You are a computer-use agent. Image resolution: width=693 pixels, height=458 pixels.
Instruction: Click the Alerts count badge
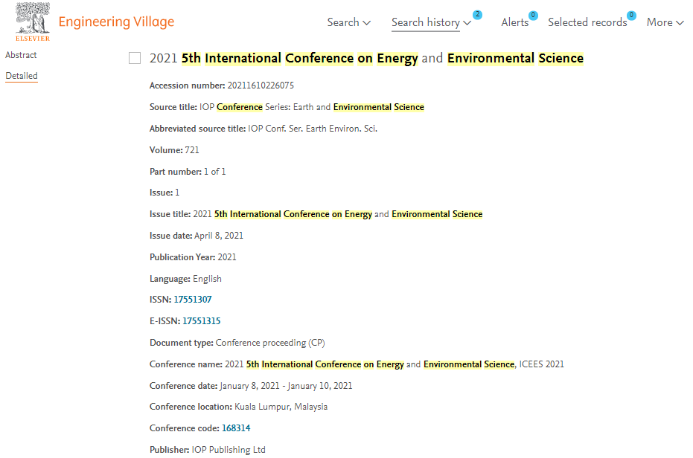533,15
